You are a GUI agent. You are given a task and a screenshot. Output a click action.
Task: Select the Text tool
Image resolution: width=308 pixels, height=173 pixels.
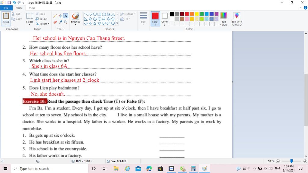pyautogui.click(x=66, y=16)
